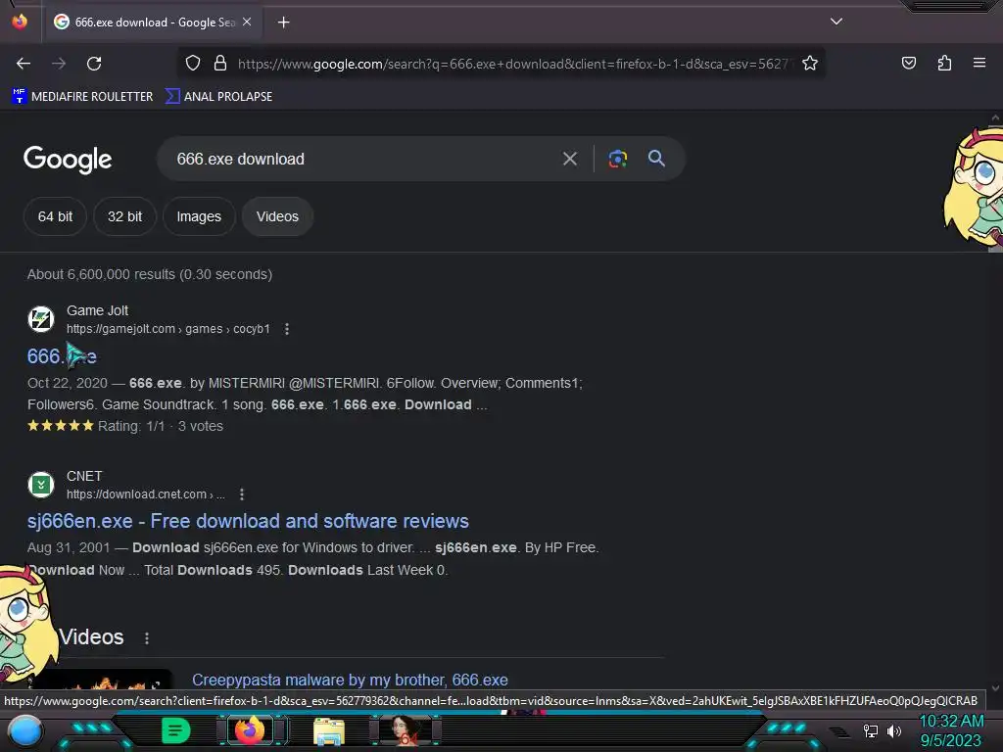Click the Game Jolt favicon
1003x752 pixels.
(41, 319)
